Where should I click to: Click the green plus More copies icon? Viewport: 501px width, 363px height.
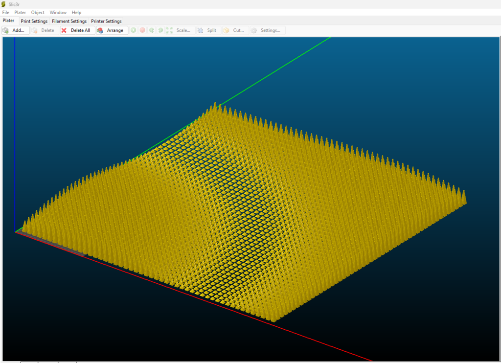[134, 30]
